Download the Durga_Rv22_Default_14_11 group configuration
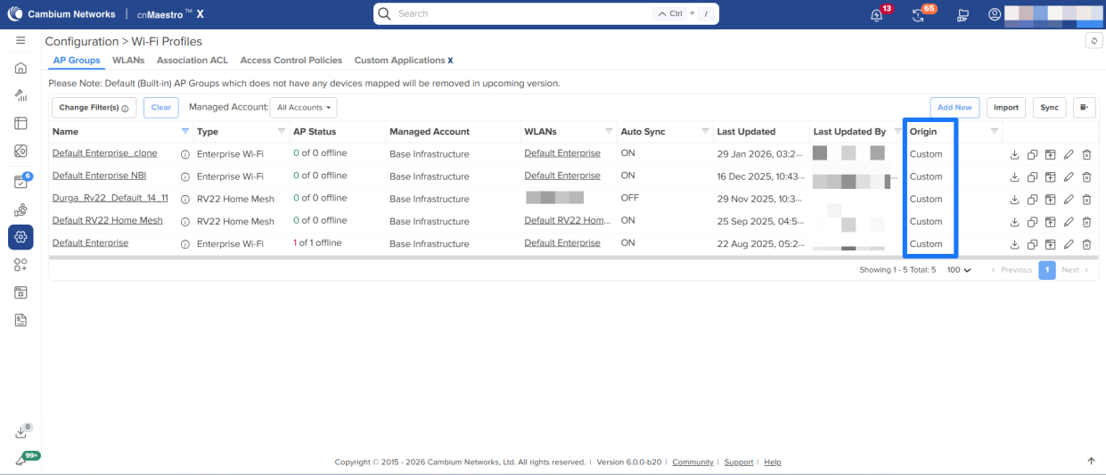 coord(1014,199)
